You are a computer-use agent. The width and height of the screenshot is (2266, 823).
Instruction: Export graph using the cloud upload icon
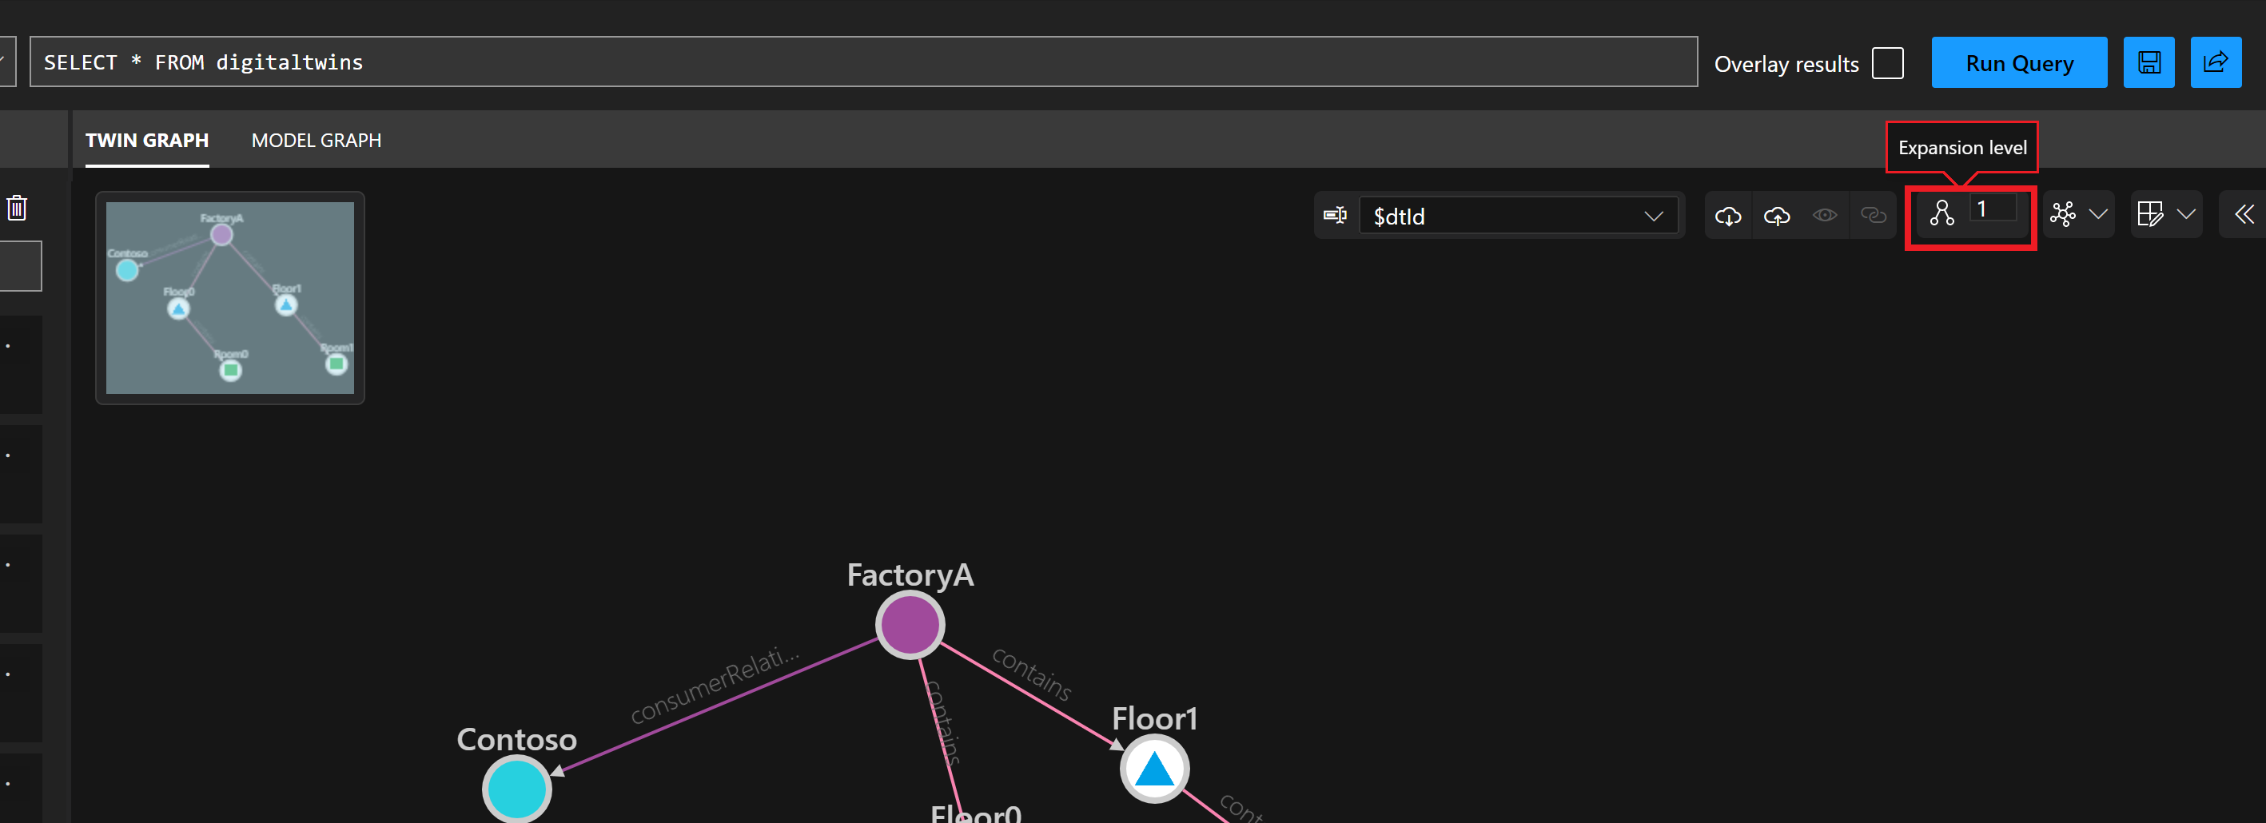click(1776, 215)
